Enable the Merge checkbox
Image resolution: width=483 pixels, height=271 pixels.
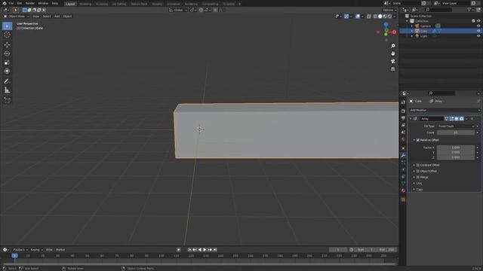[418, 178]
